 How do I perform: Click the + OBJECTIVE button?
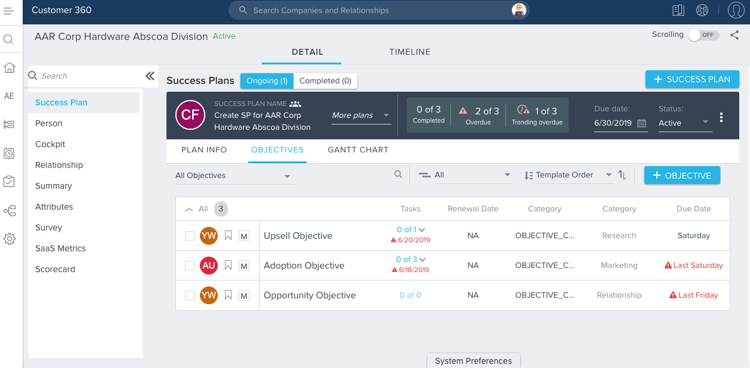[682, 176]
